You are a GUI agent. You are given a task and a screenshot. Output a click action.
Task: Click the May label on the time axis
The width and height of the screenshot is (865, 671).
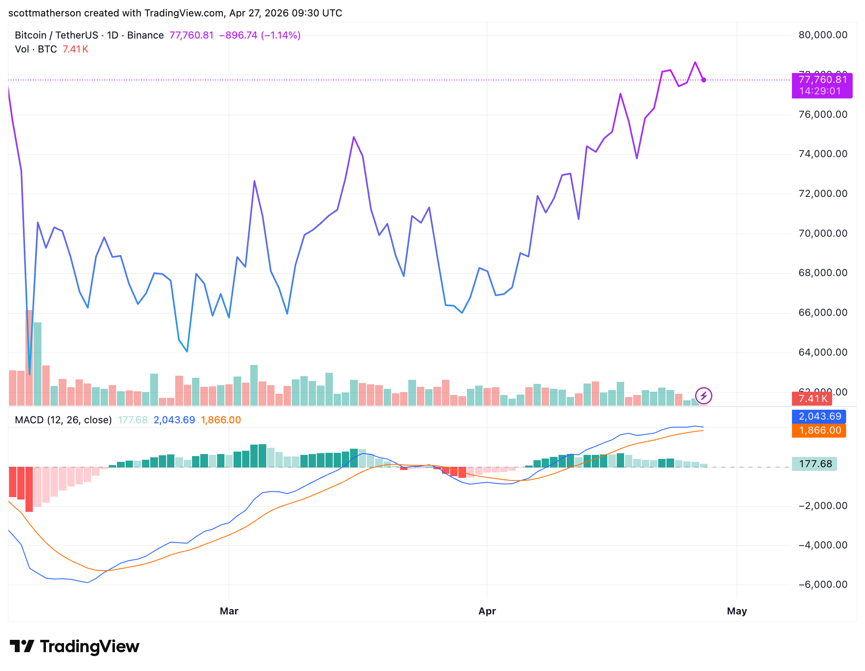[737, 611]
